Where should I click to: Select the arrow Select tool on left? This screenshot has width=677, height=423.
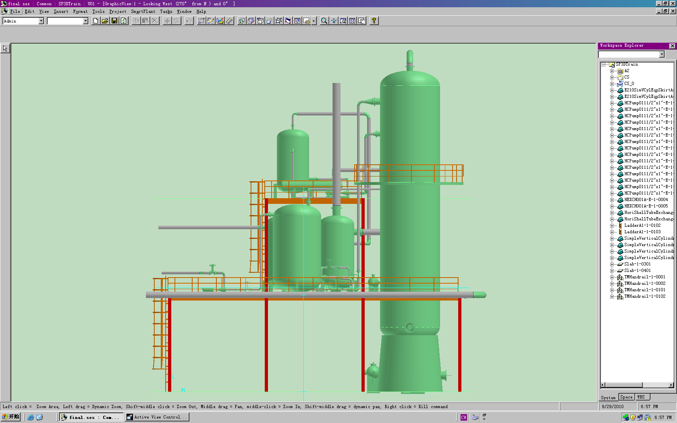(x=5, y=49)
